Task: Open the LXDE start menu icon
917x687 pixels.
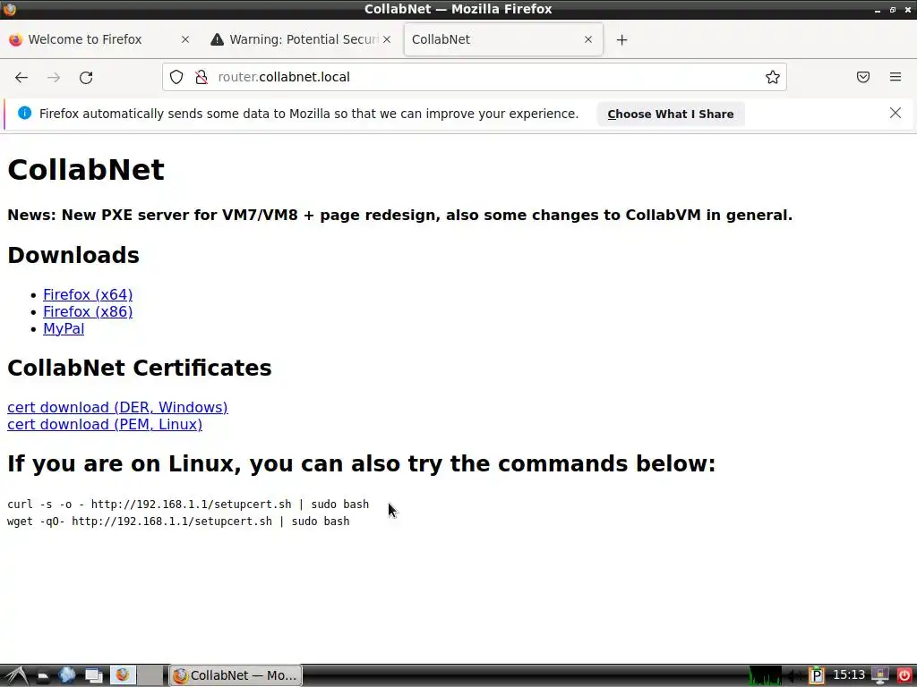Action: [x=16, y=675]
